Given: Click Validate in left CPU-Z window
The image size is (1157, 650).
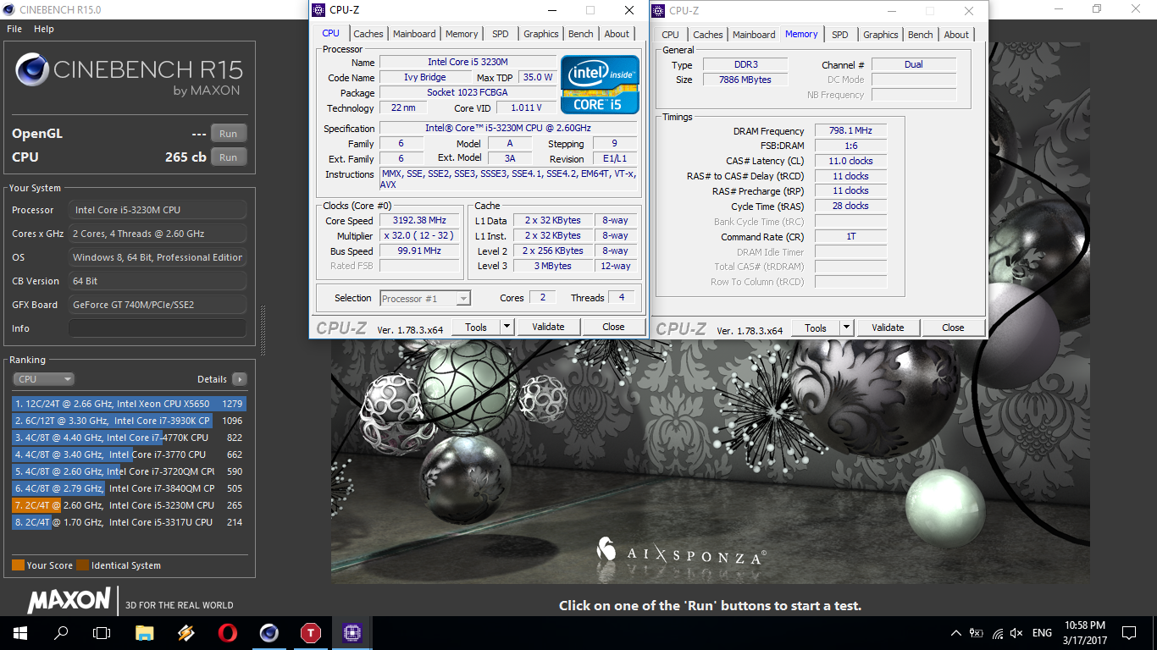Looking at the screenshot, I should [548, 327].
